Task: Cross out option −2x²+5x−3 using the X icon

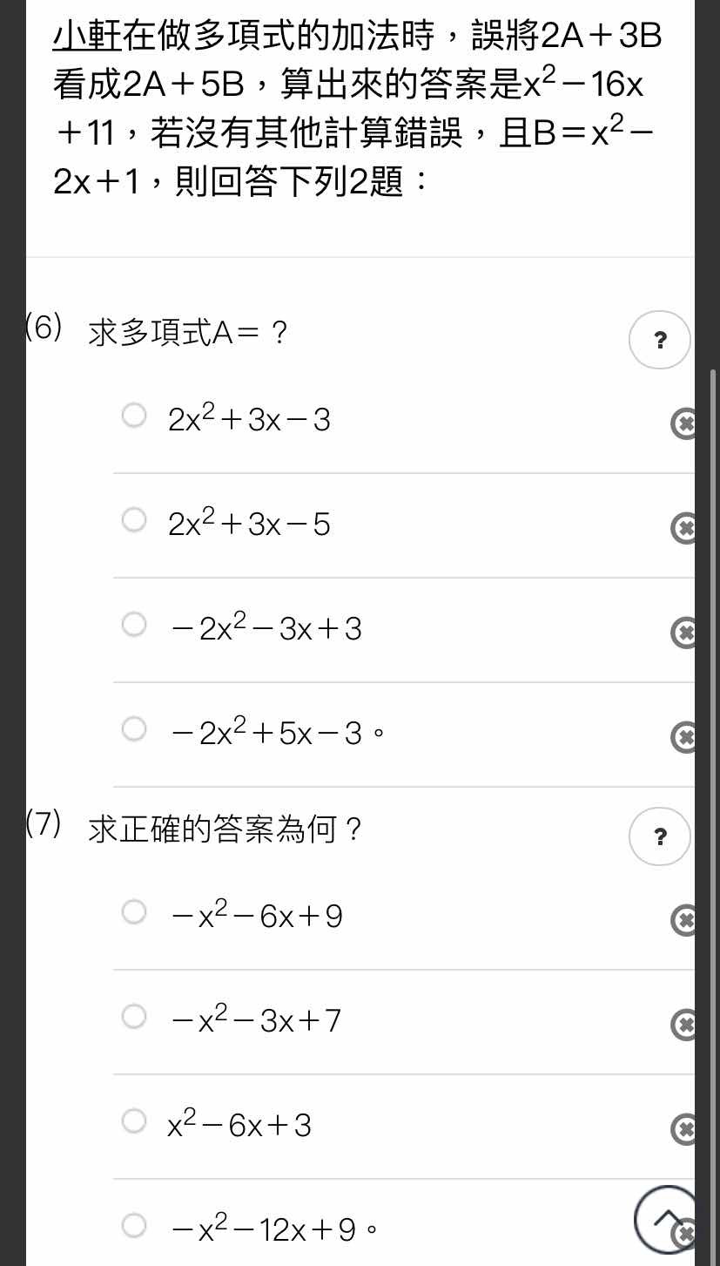Action: click(684, 737)
